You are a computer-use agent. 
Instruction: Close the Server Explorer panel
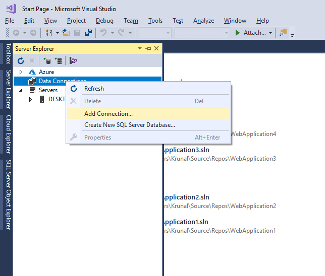[x=156, y=48]
